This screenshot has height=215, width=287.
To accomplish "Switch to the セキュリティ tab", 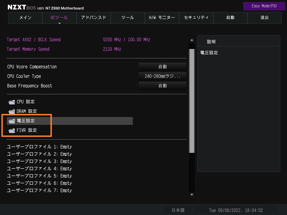I will point(196,18).
